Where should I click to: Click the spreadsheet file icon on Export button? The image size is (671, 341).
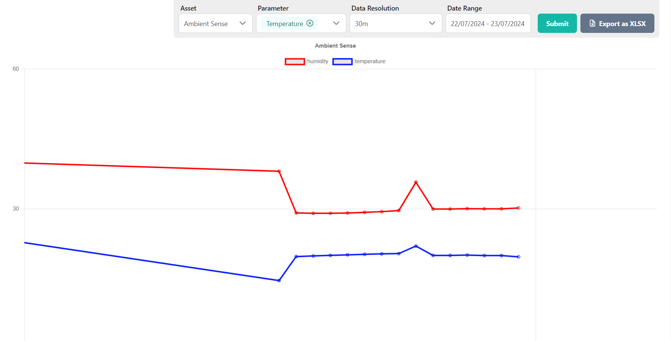pyautogui.click(x=592, y=23)
